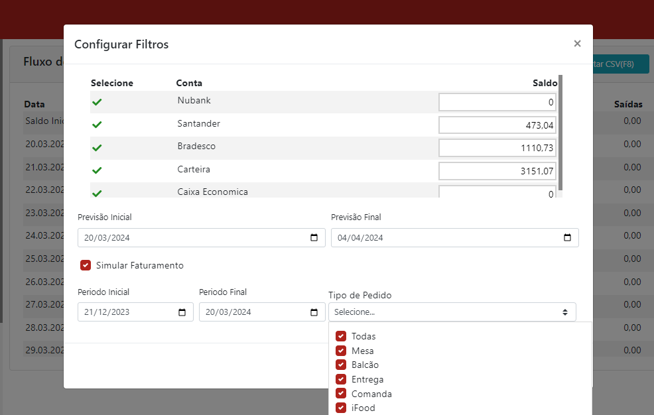Click the Exportar CSV (F8) button
This screenshot has height=415, width=654.
(x=620, y=64)
